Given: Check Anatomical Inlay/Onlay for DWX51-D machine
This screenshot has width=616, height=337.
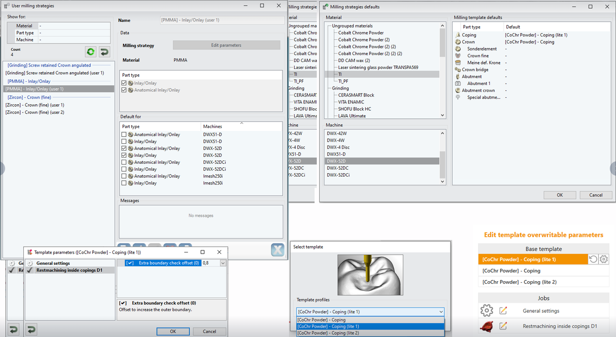Looking at the screenshot, I should [124, 135].
